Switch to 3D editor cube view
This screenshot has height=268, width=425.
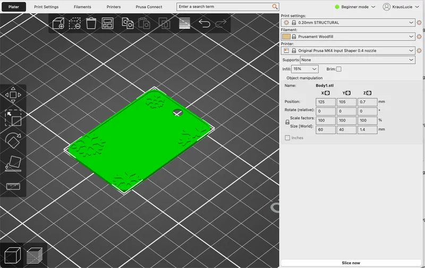coord(12,255)
